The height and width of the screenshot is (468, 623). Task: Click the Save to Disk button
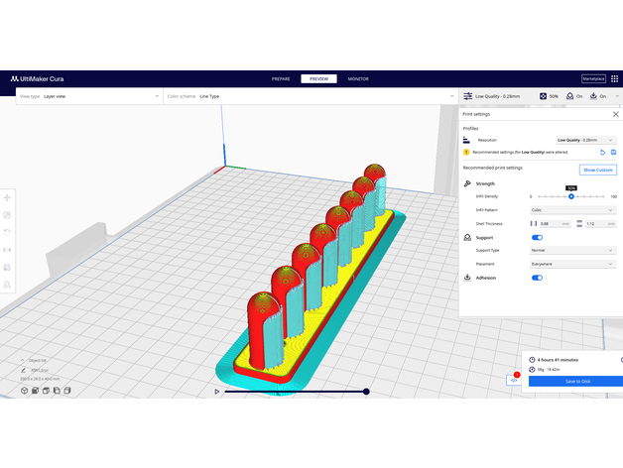click(575, 381)
